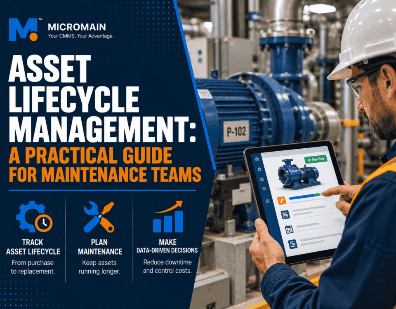396x309 pixels.
Task: Tap the list icon on tablet screen
Action: (x=292, y=244)
